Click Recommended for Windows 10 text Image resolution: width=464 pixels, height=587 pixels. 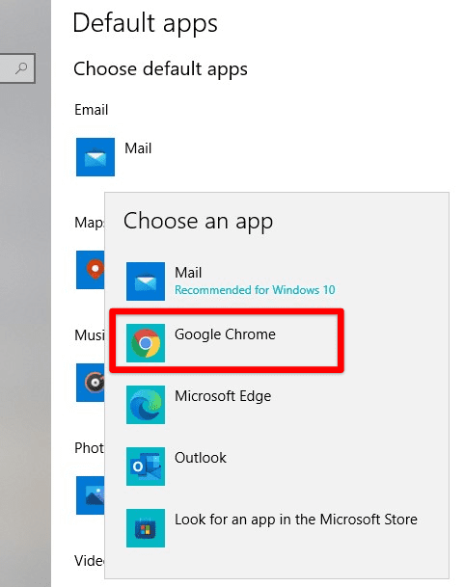click(255, 290)
